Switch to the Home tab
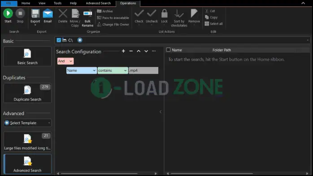 [26, 3]
